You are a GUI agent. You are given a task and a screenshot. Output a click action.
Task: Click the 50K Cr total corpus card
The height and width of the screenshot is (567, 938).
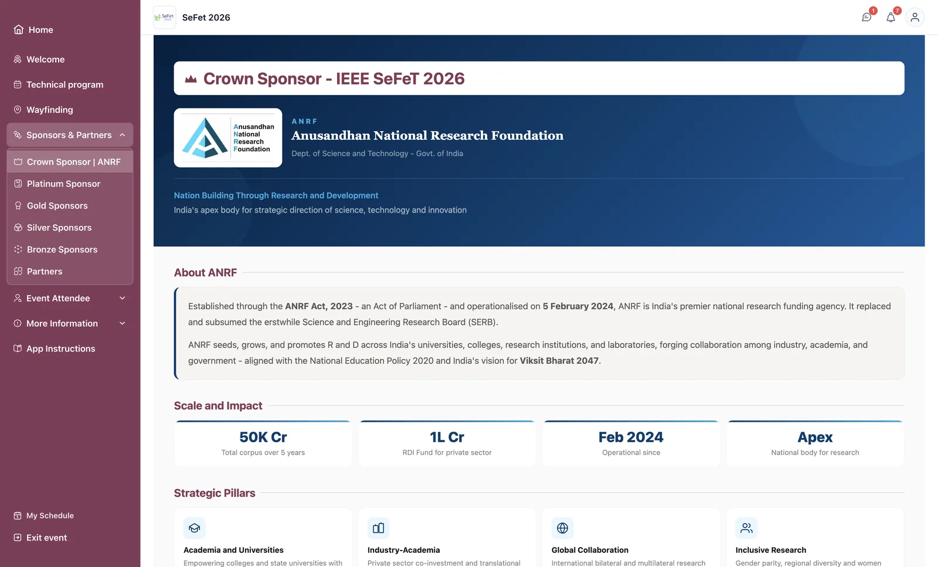point(263,443)
